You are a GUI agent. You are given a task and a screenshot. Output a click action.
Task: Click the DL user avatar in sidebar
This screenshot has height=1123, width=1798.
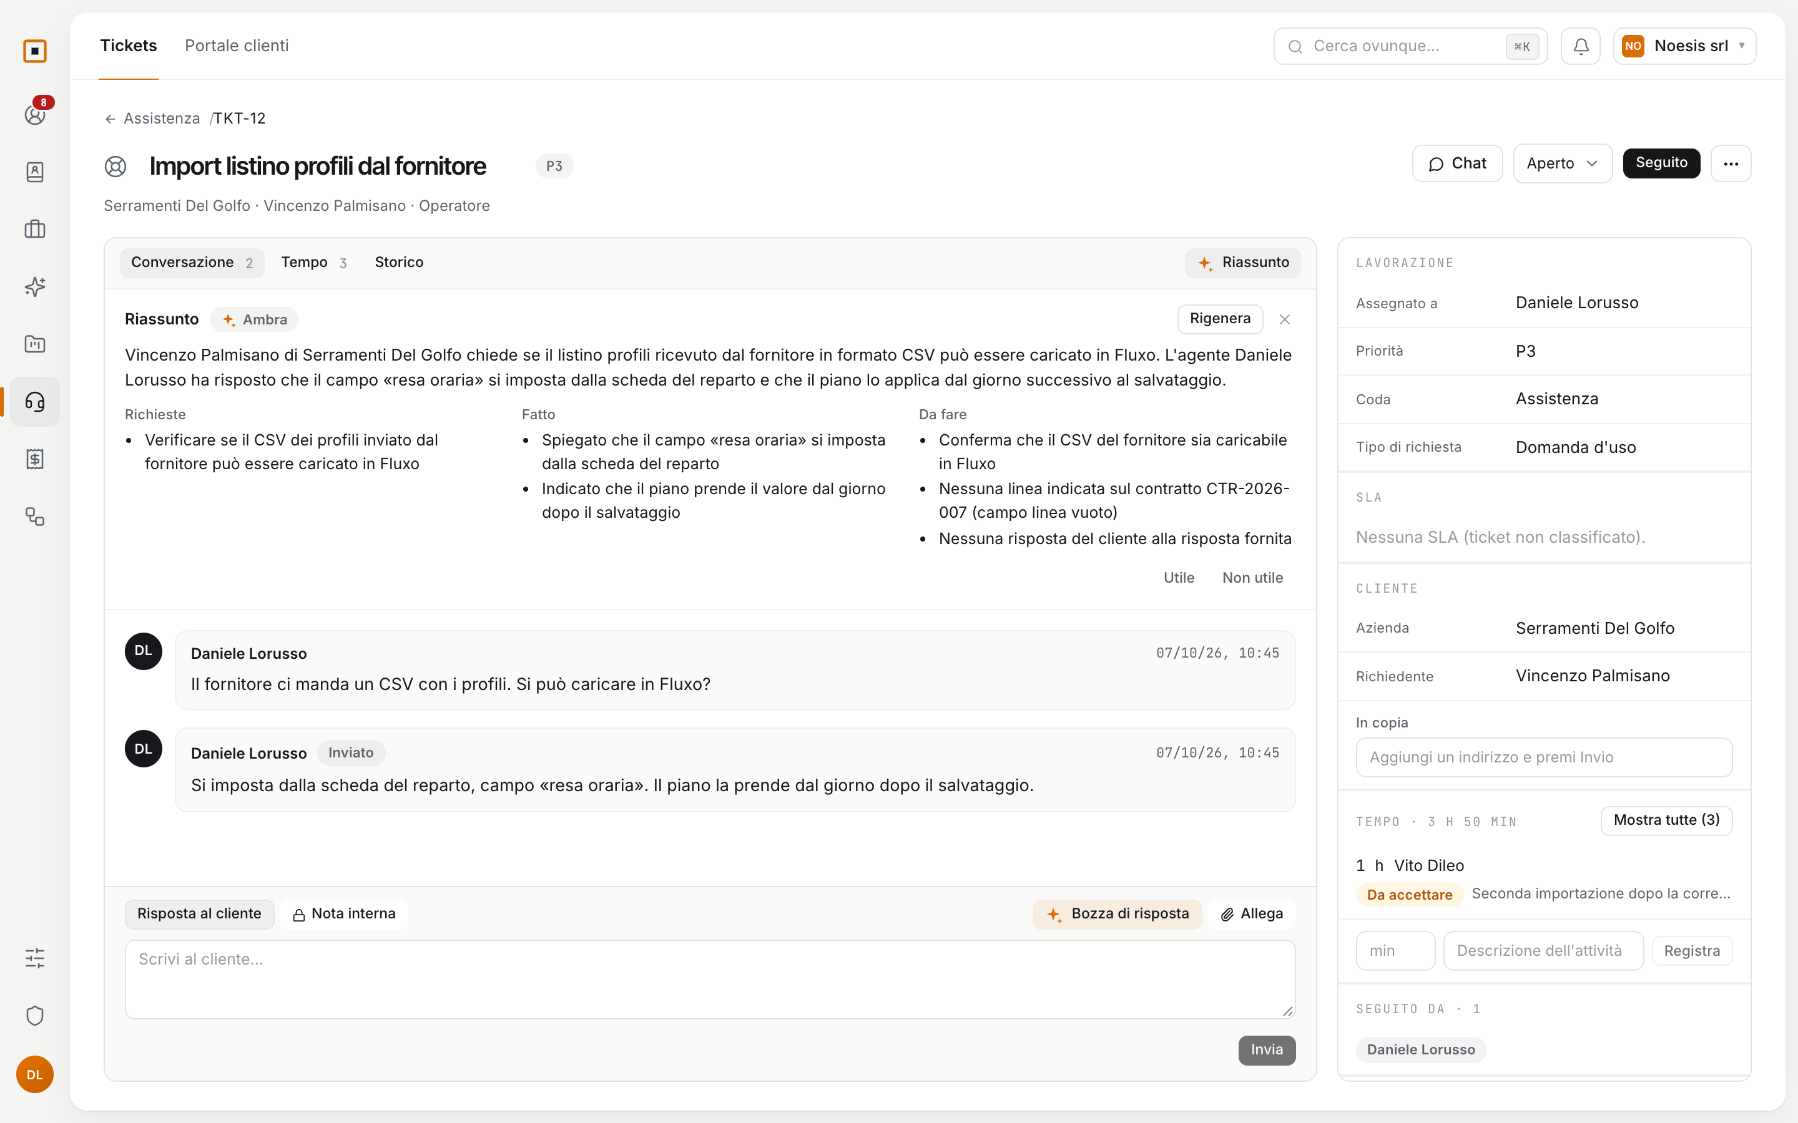click(x=35, y=1074)
